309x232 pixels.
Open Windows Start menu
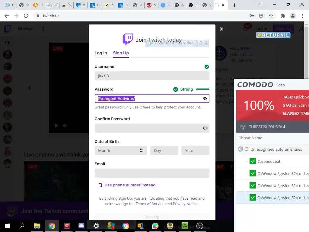pyautogui.click(x=7, y=226)
